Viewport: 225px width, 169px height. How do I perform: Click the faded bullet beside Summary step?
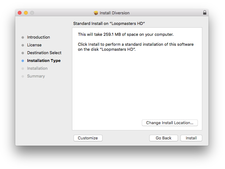click(23, 76)
